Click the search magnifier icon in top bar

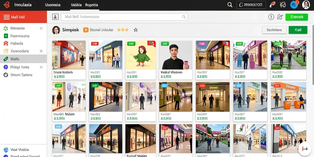[x=230, y=5]
